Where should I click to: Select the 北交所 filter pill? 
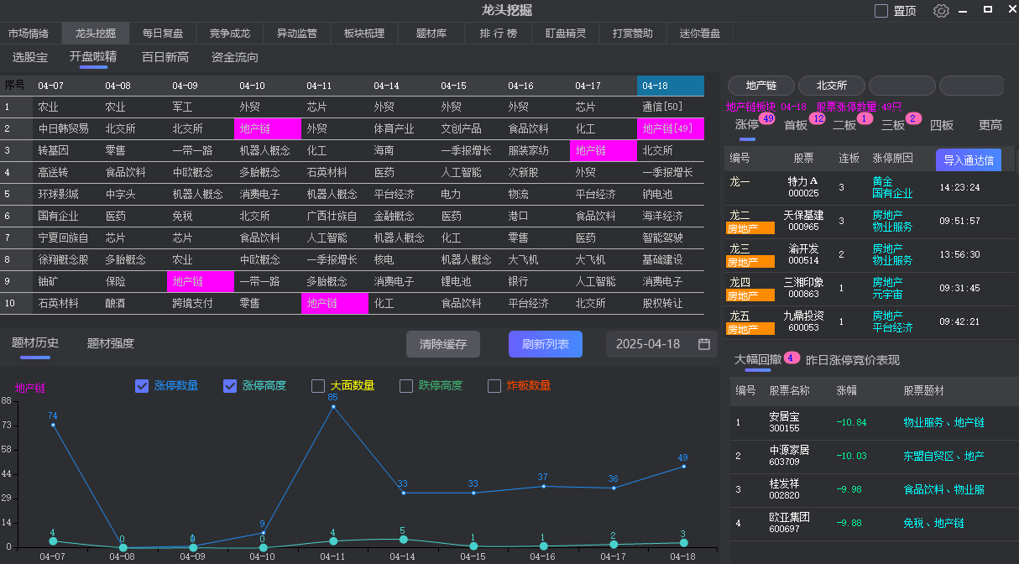831,86
